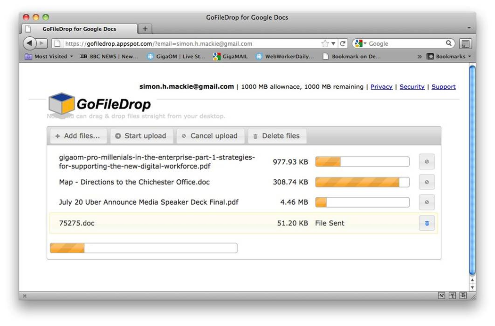Open the Google search engine selector dropdown

coord(361,43)
